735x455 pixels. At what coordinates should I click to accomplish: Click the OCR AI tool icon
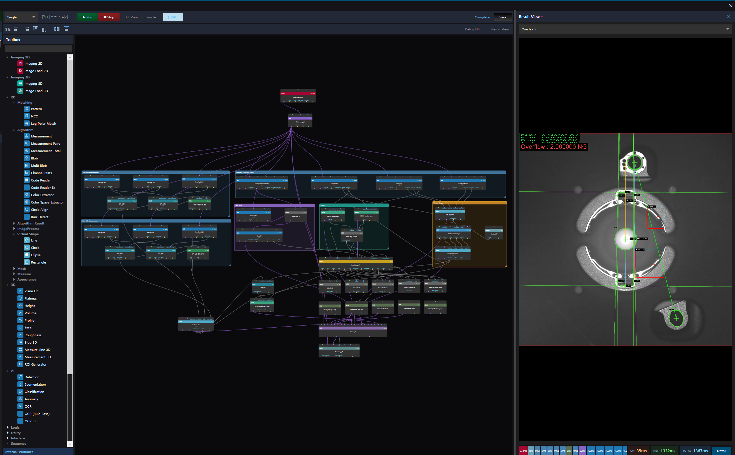20,406
